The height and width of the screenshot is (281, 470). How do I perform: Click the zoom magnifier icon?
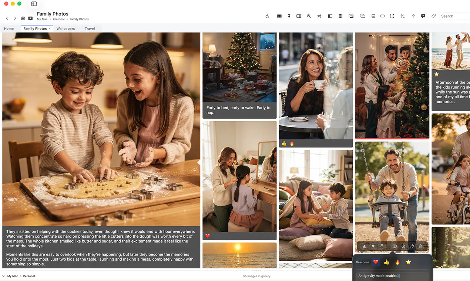click(309, 16)
